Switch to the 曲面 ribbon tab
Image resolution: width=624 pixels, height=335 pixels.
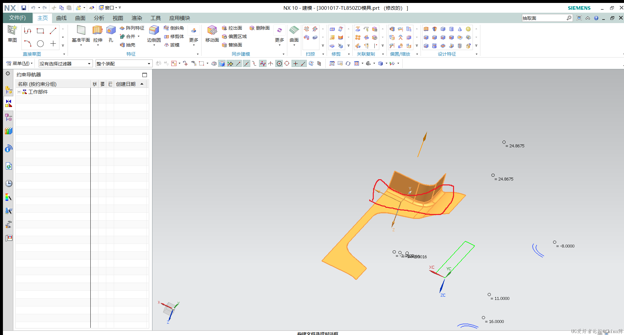click(80, 18)
